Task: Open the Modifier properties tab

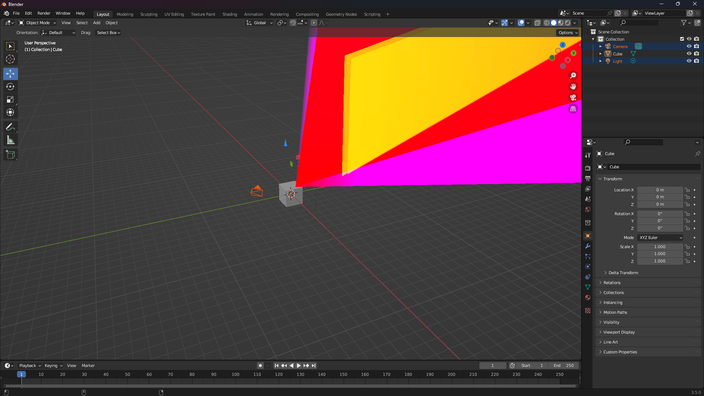Action: (588, 246)
